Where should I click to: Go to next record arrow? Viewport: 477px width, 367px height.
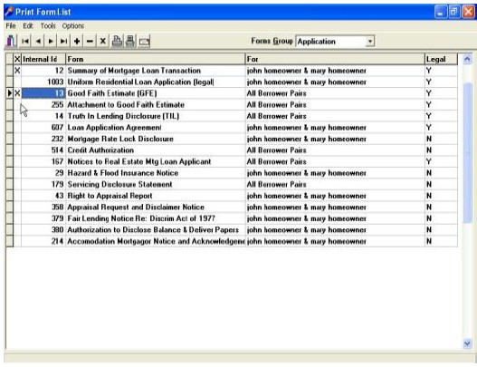tap(51, 41)
